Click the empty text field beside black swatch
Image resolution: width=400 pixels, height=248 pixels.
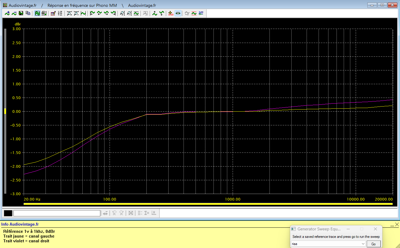click(x=57, y=213)
